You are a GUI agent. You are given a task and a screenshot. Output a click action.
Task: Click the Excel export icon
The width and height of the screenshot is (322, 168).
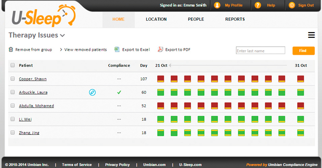(x=117, y=49)
